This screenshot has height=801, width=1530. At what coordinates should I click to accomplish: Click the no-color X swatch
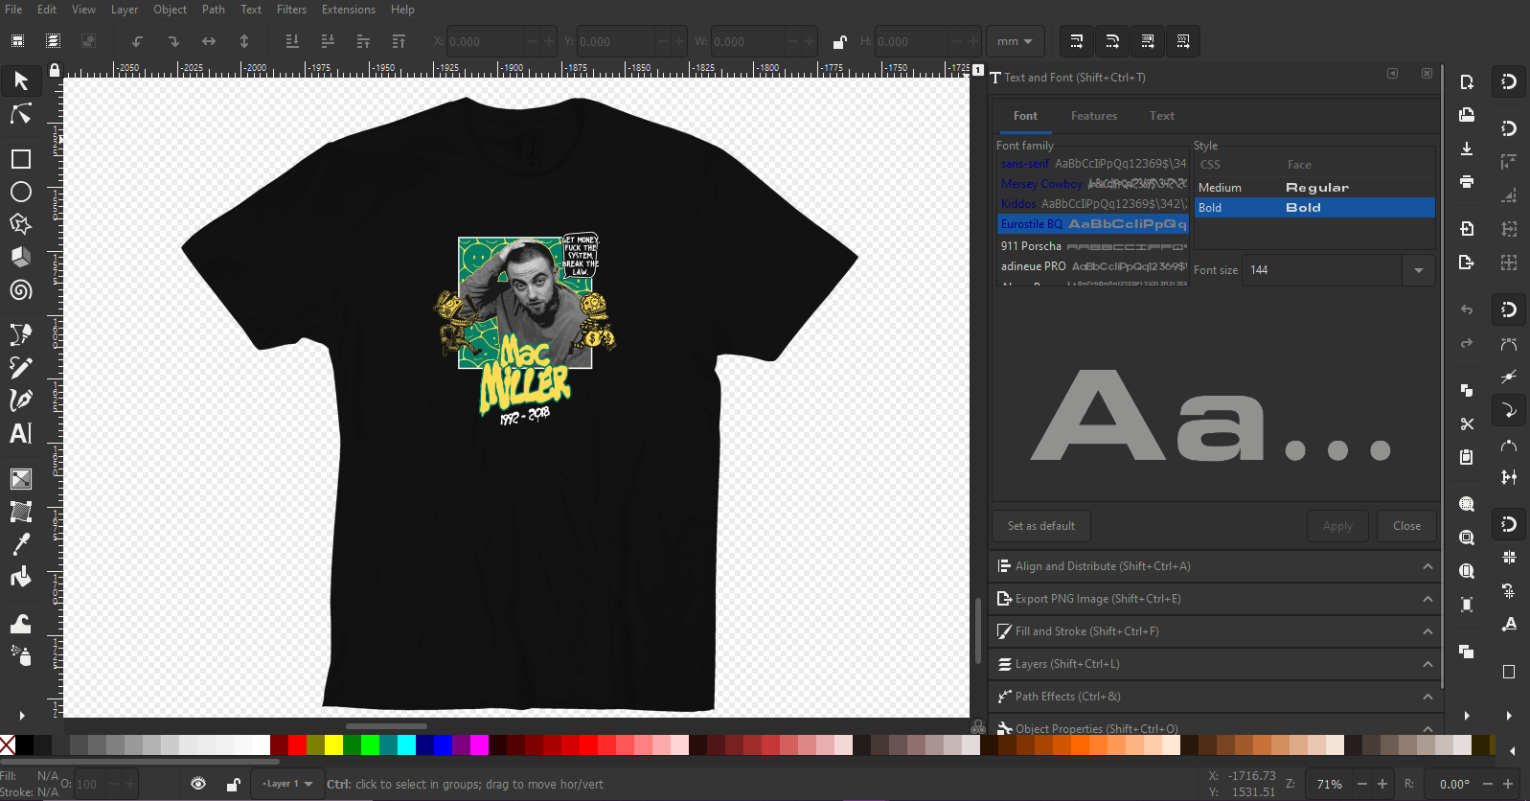tap(8, 744)
